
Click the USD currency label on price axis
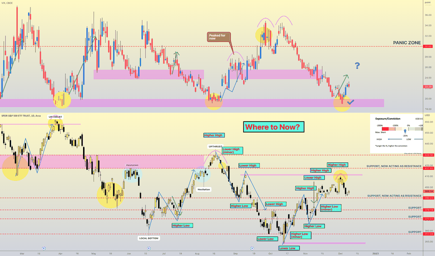pos(428,115)
